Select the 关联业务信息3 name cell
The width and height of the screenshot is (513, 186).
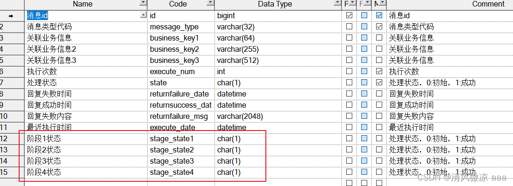coord(85,61)
